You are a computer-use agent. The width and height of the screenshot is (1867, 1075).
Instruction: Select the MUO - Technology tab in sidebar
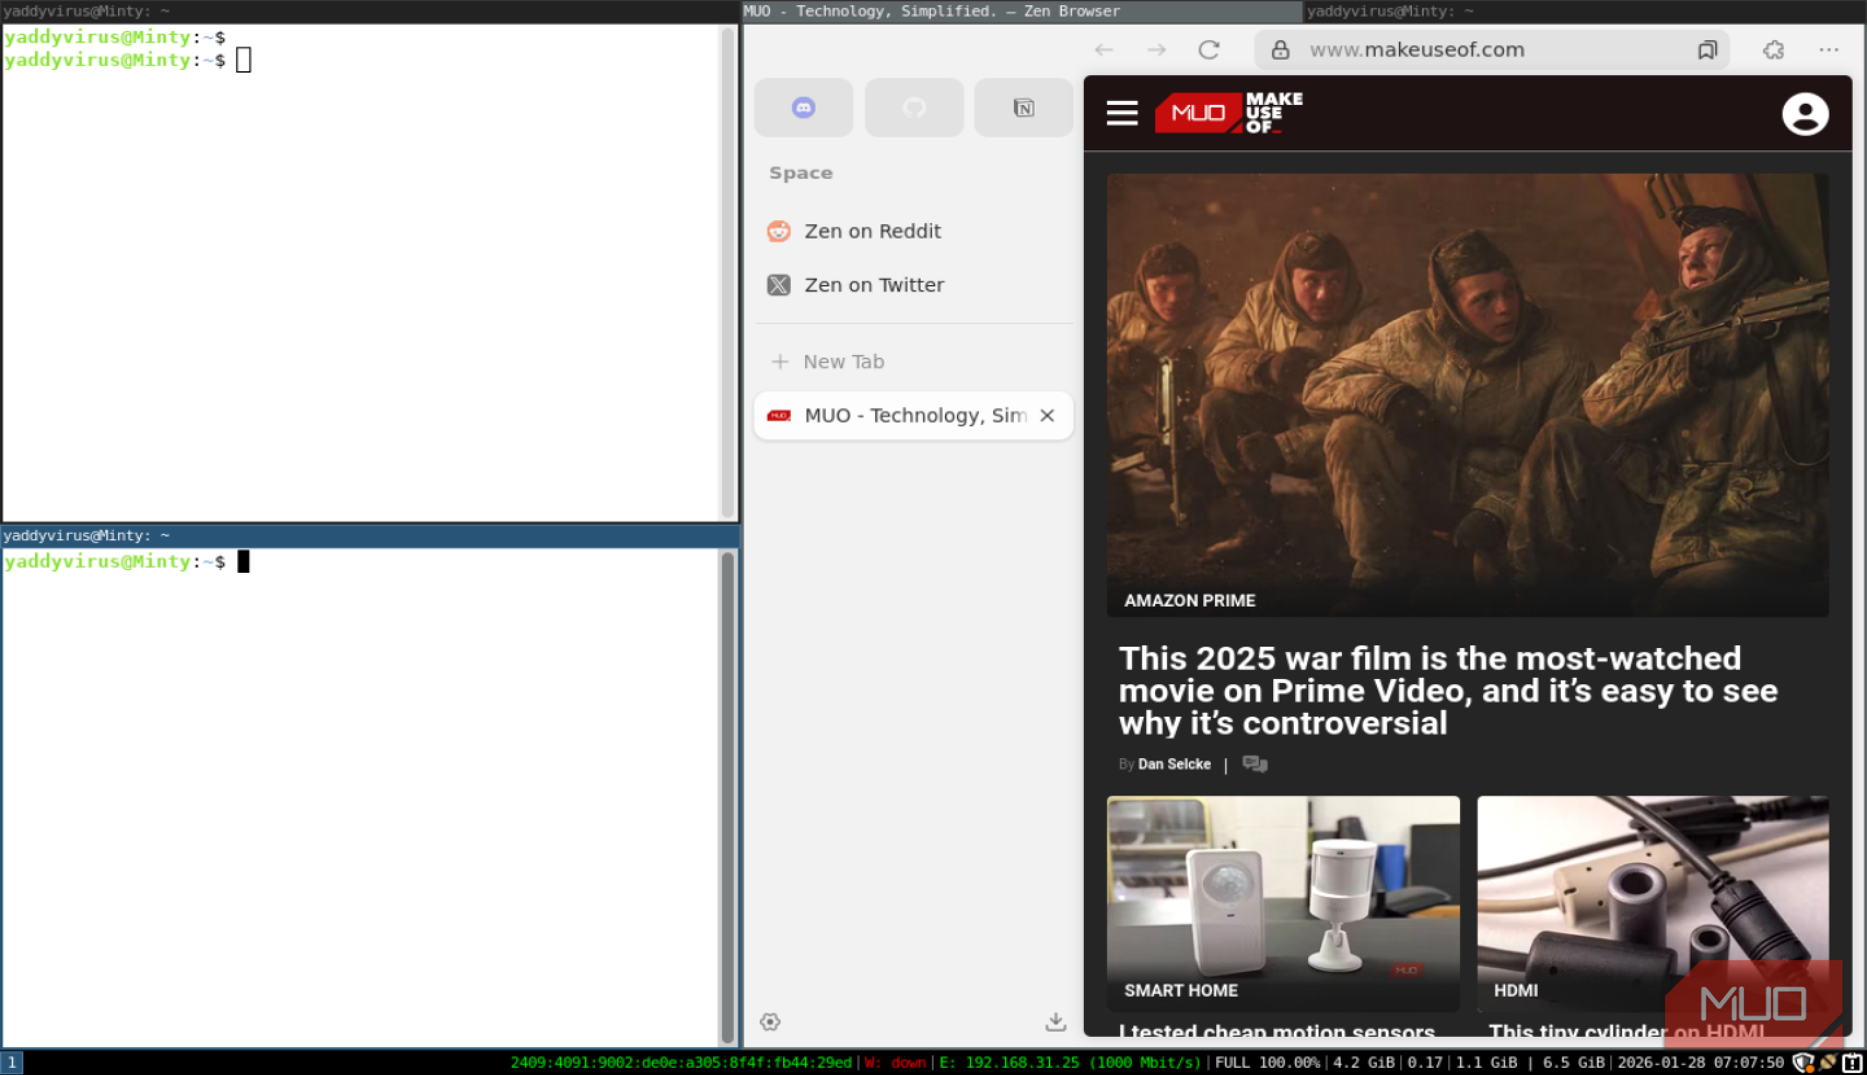tap(913, 415)
